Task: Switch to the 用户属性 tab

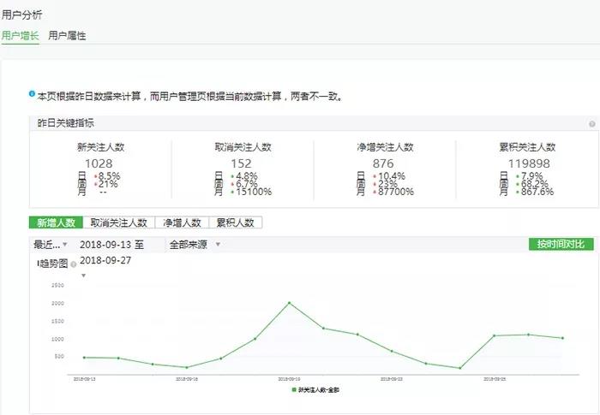Action: [67, 36]
